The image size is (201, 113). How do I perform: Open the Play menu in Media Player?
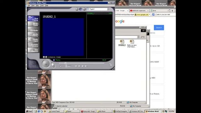[37, 6]
